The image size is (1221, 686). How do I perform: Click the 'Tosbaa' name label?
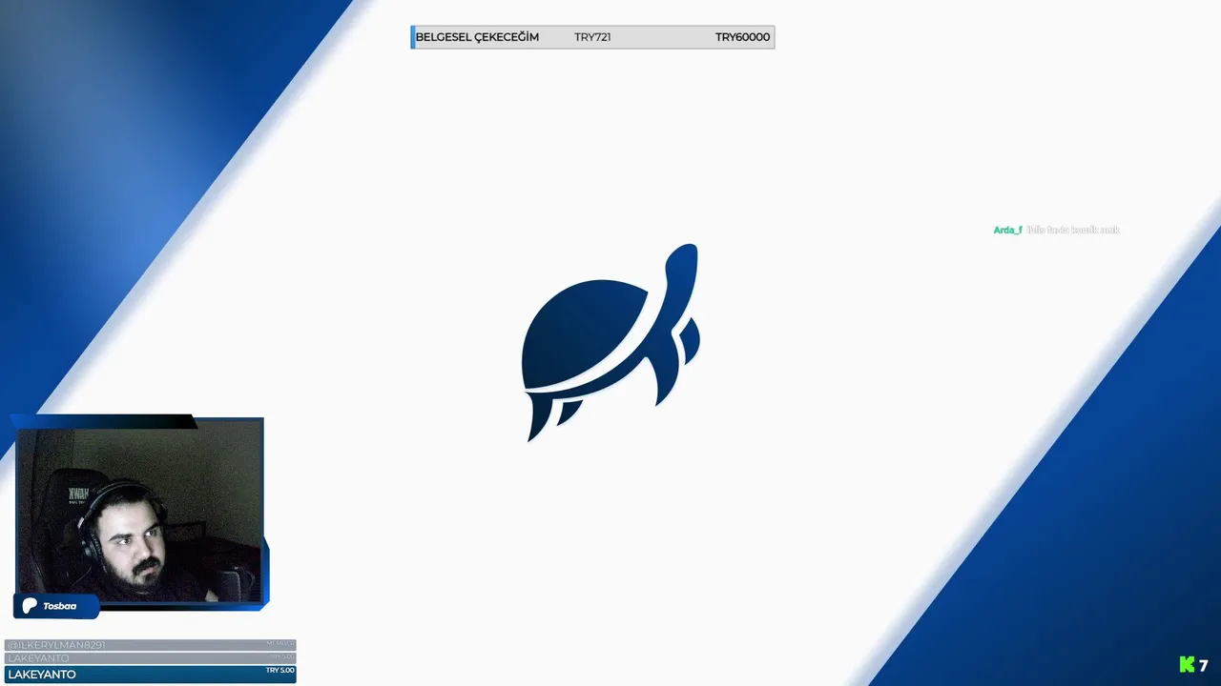coord(59,606)
